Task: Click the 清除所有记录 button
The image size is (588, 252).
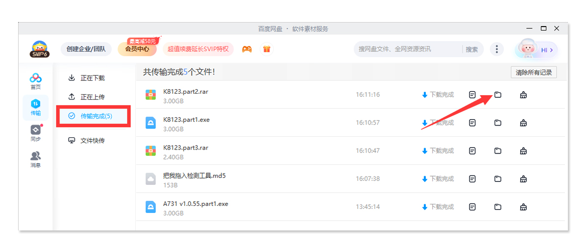Action: point(534,73)
